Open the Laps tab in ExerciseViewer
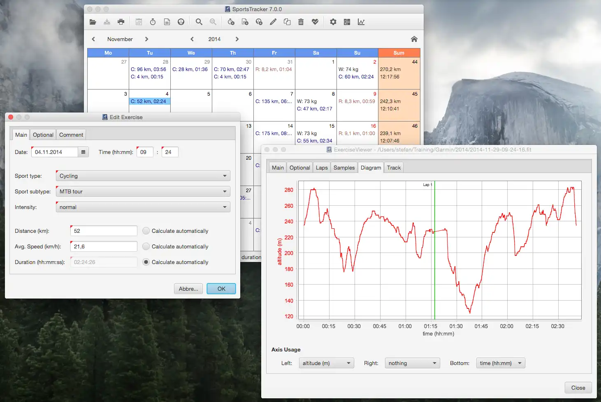Viewport: 601px width, 402px height. 322,168
